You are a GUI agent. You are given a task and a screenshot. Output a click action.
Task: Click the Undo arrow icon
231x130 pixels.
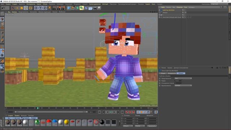3,8
